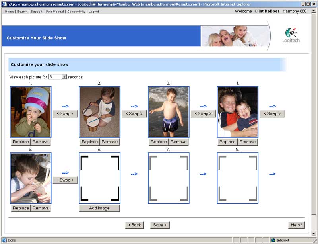This screenshot has width=318, height=244.
Task: Save the slide show
Action: tap(160, 225)
